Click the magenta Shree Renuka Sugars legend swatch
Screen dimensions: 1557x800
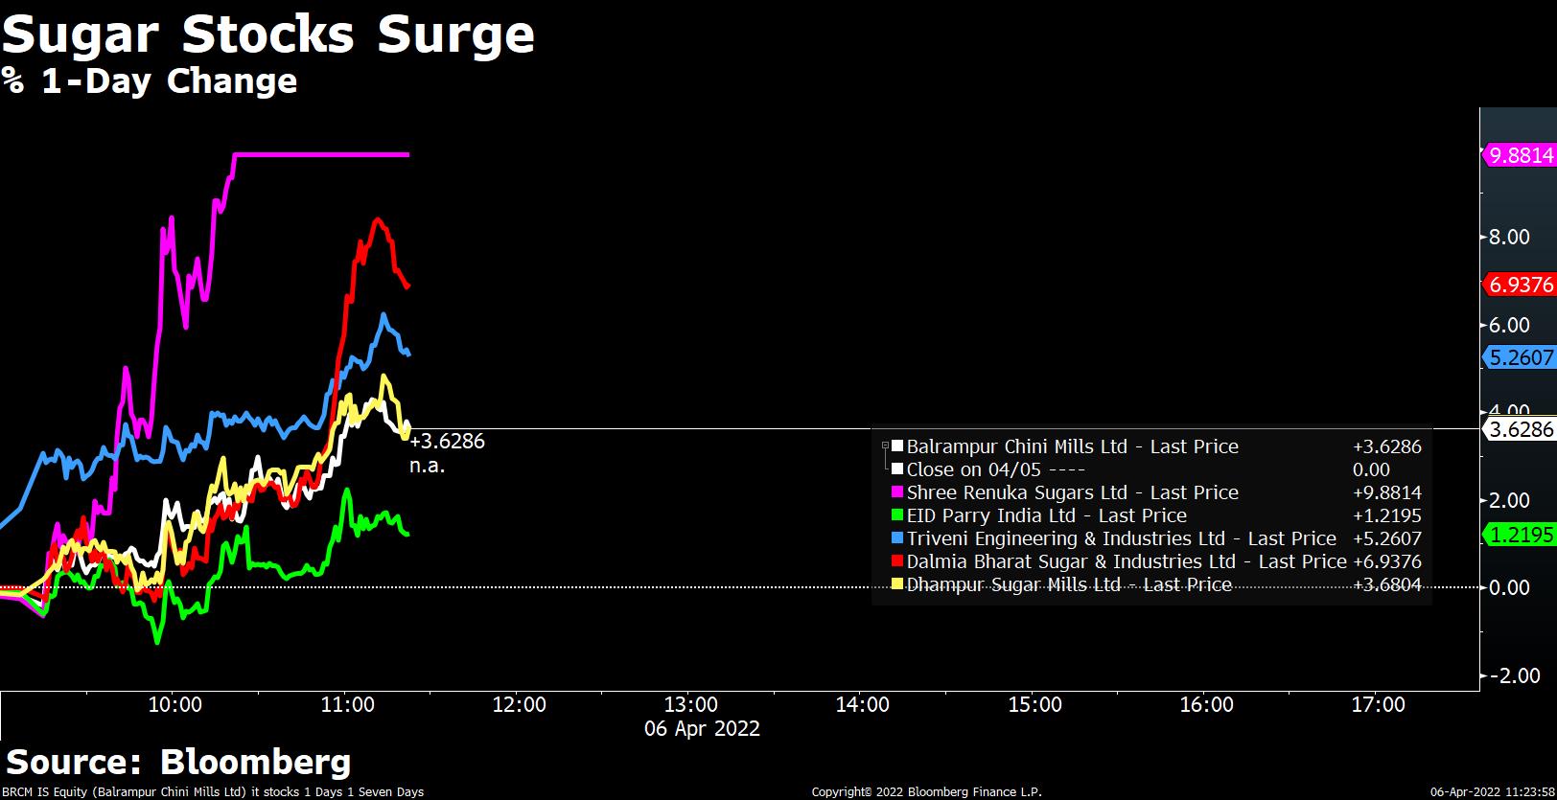pyautogui.click(x=897, y=492)
